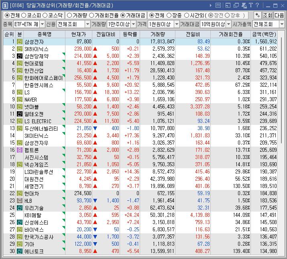
Task: Select the 전체 market radio button
Action: 7,15
